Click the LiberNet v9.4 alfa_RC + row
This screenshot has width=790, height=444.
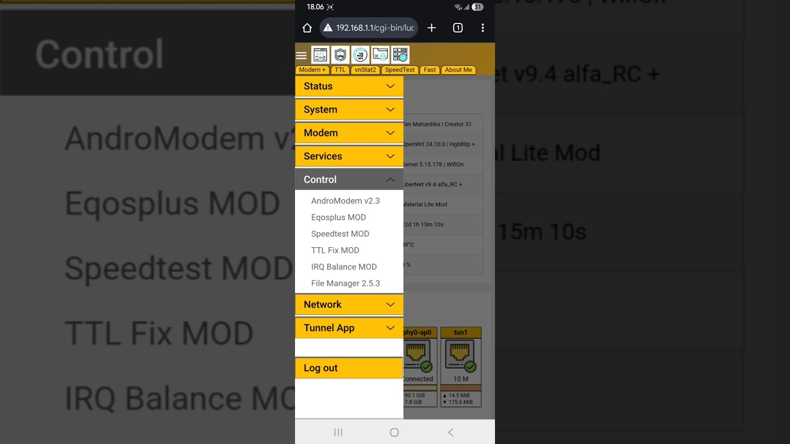pyautogui.click(x=442, y=184)
